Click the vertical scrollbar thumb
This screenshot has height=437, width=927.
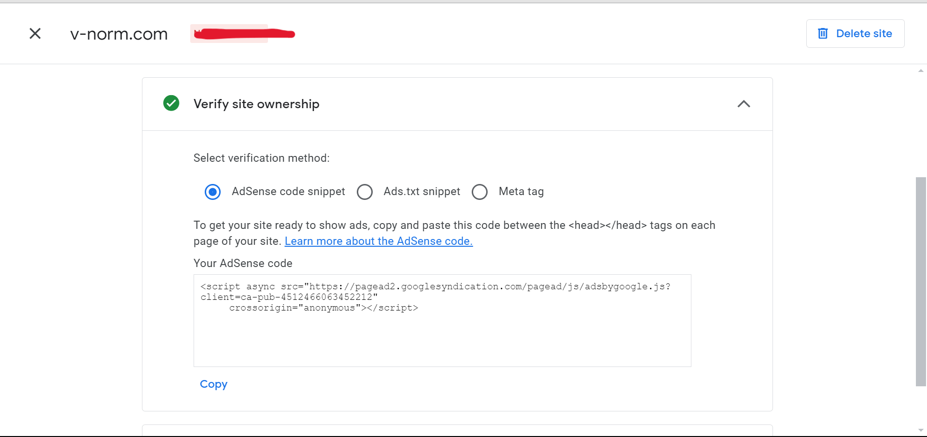click(921, 282)
